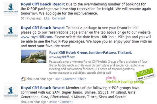157x104 pixels.
Task: Click the green SS501 Triple S Thailand badge
Action: [145, 74]
